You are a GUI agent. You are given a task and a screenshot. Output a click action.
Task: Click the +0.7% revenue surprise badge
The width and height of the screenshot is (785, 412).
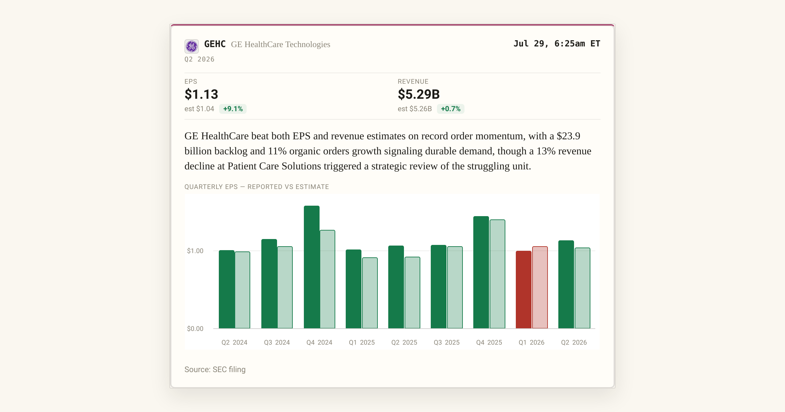pyautogui.click(x=451, y=109)
